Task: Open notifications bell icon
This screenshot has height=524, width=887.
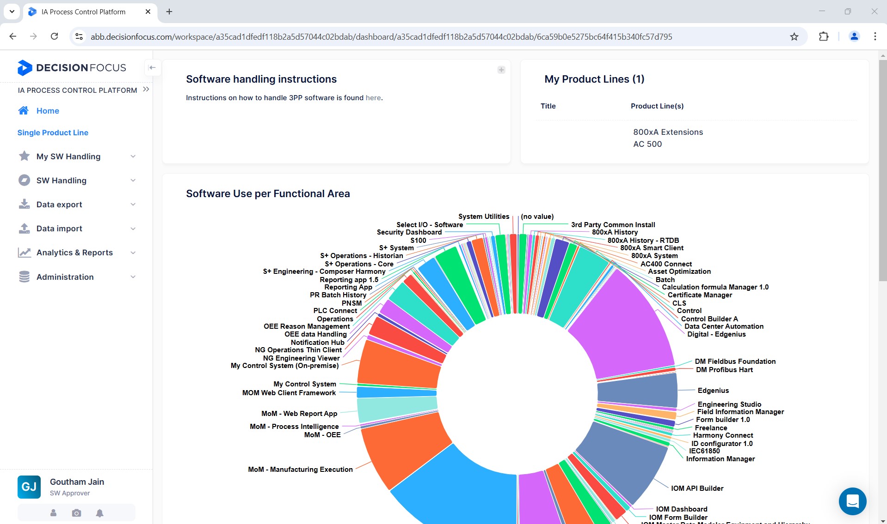Action: 99,513
